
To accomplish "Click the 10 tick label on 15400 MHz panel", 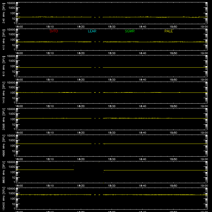I will pyautogui.click(x=14, y=204).
